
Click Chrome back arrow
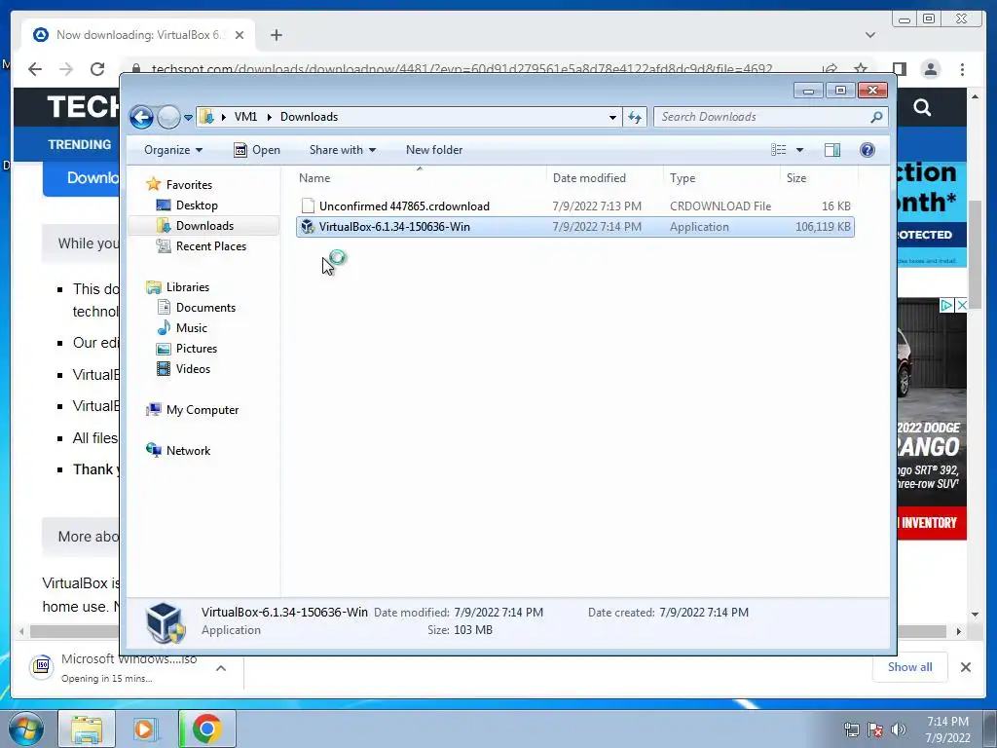click(35, 69)
